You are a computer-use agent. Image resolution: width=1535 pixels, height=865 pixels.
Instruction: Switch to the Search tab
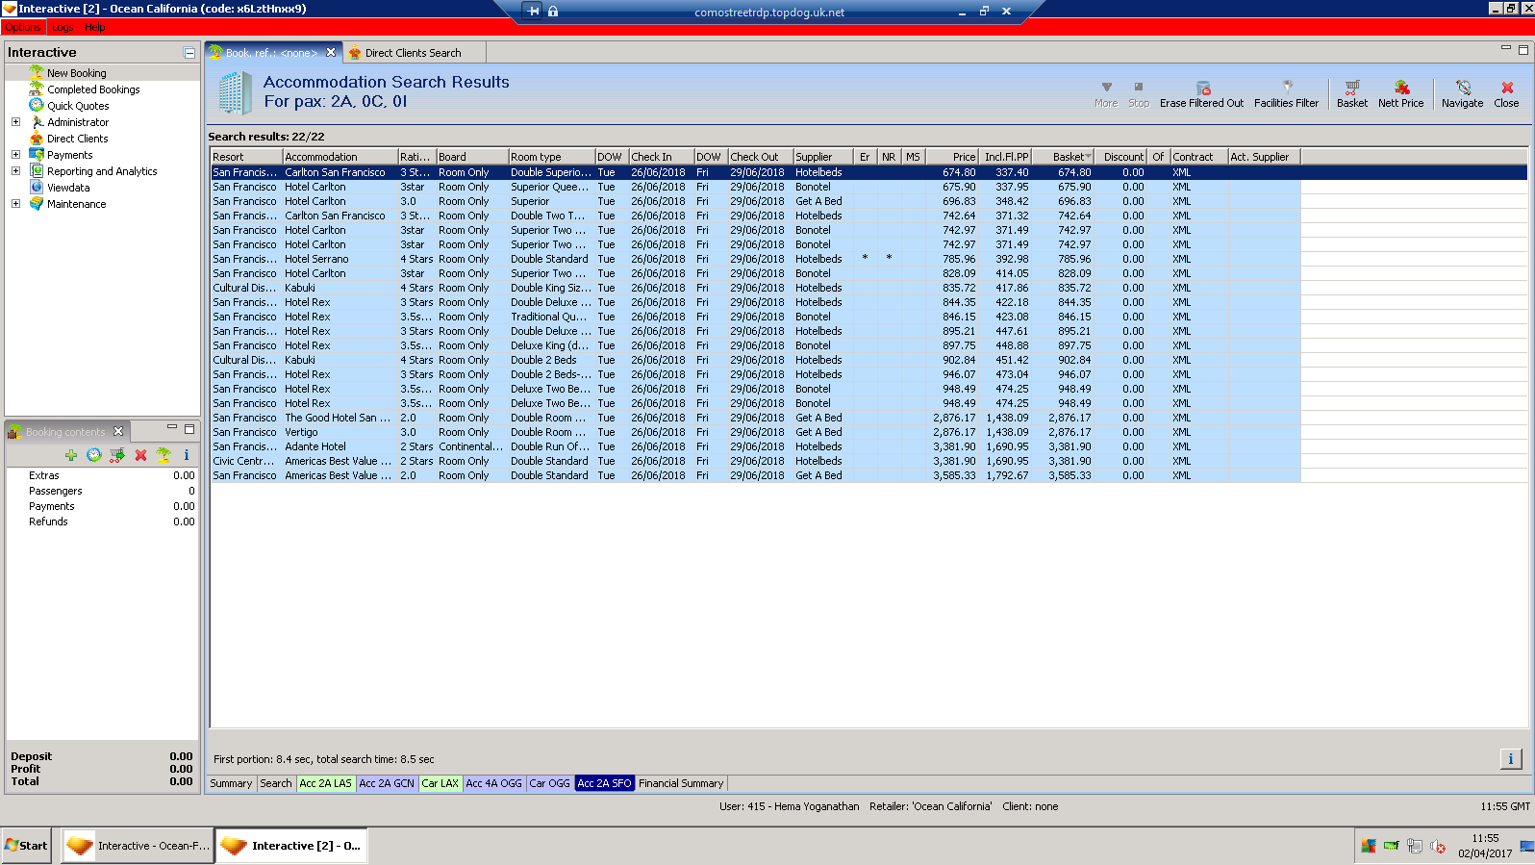(x=276, y=783)
